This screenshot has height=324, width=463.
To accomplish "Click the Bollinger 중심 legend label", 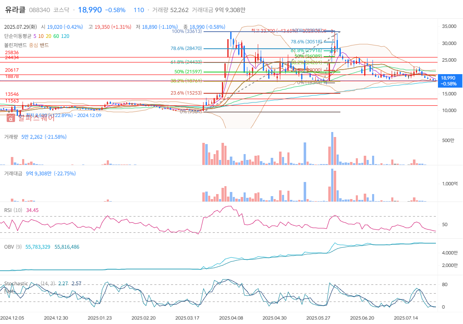I will [33, 45].
